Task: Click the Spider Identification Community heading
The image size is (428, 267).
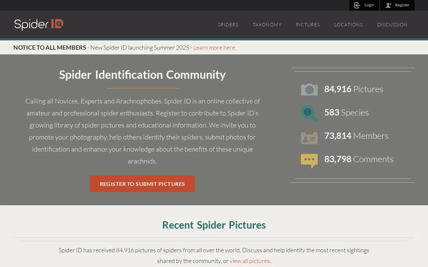Action: pos(142,74)
